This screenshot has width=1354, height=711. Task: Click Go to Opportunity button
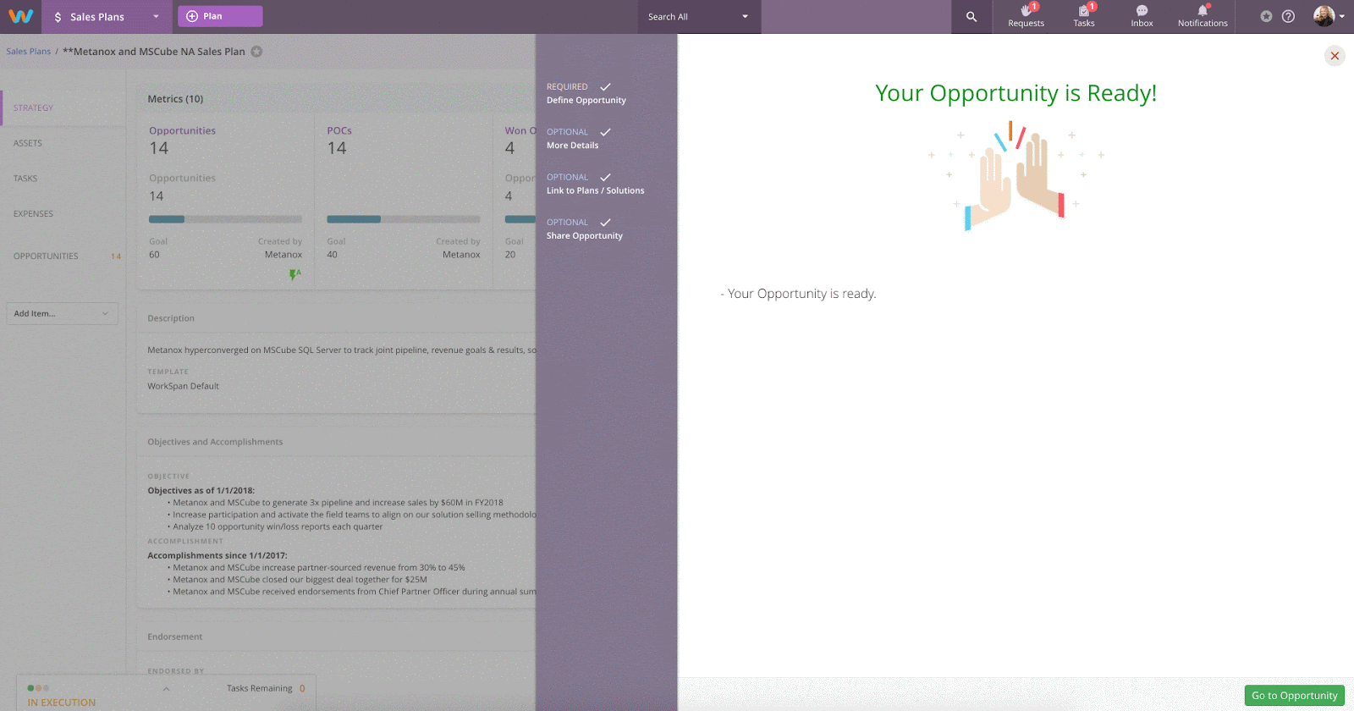[1294, 696]
